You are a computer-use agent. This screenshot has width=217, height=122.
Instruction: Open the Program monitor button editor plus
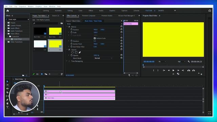pyautogui.click(x=201, y=74)
